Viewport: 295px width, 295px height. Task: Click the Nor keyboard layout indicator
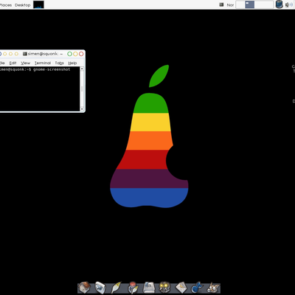click(230, 5)
